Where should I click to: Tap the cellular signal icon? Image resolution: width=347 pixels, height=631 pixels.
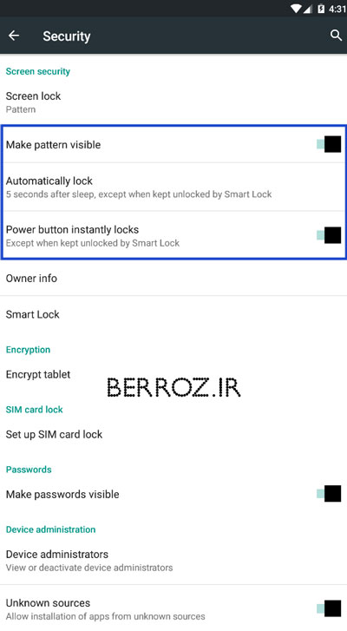click(x=308, y=9)
